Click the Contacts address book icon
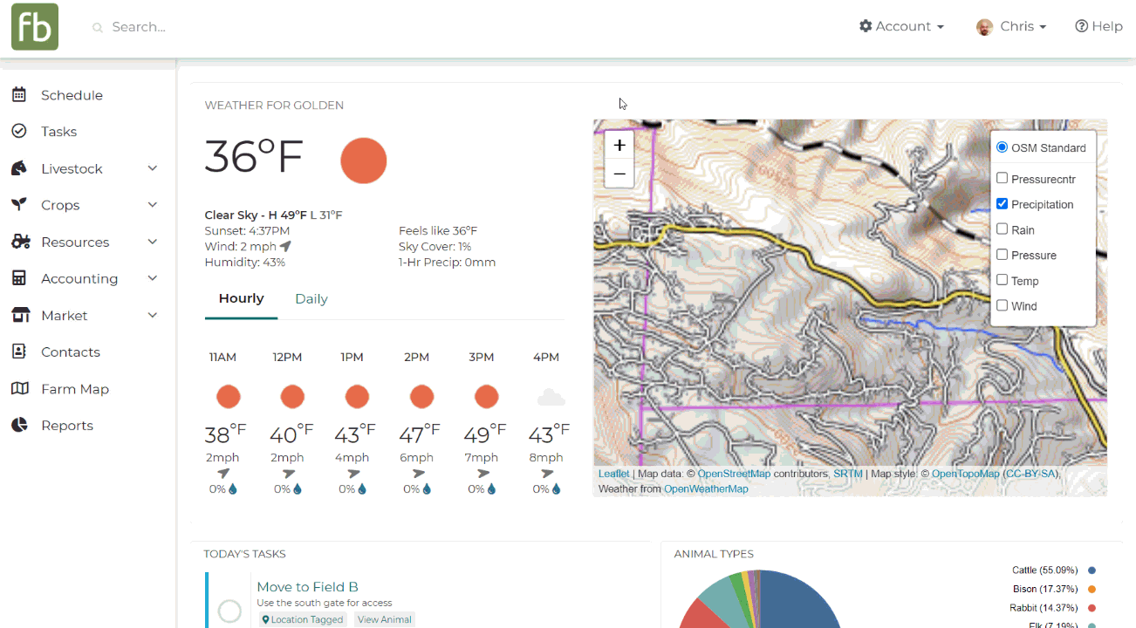Screen dimensions: 1136x628 coord(19,352)
